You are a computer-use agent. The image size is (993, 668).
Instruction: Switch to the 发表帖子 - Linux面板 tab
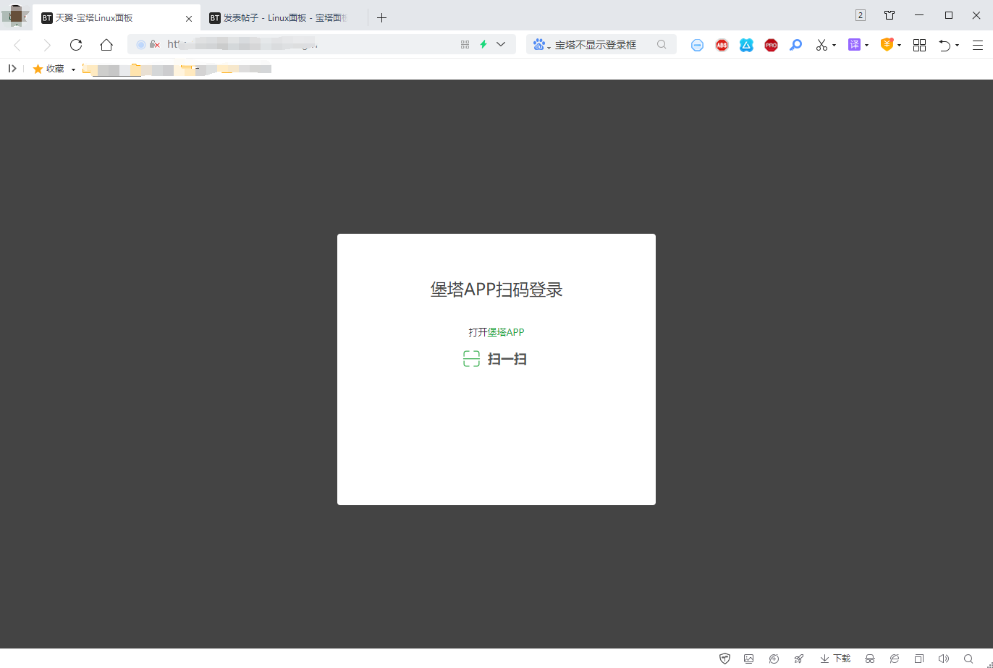(284, 18)
